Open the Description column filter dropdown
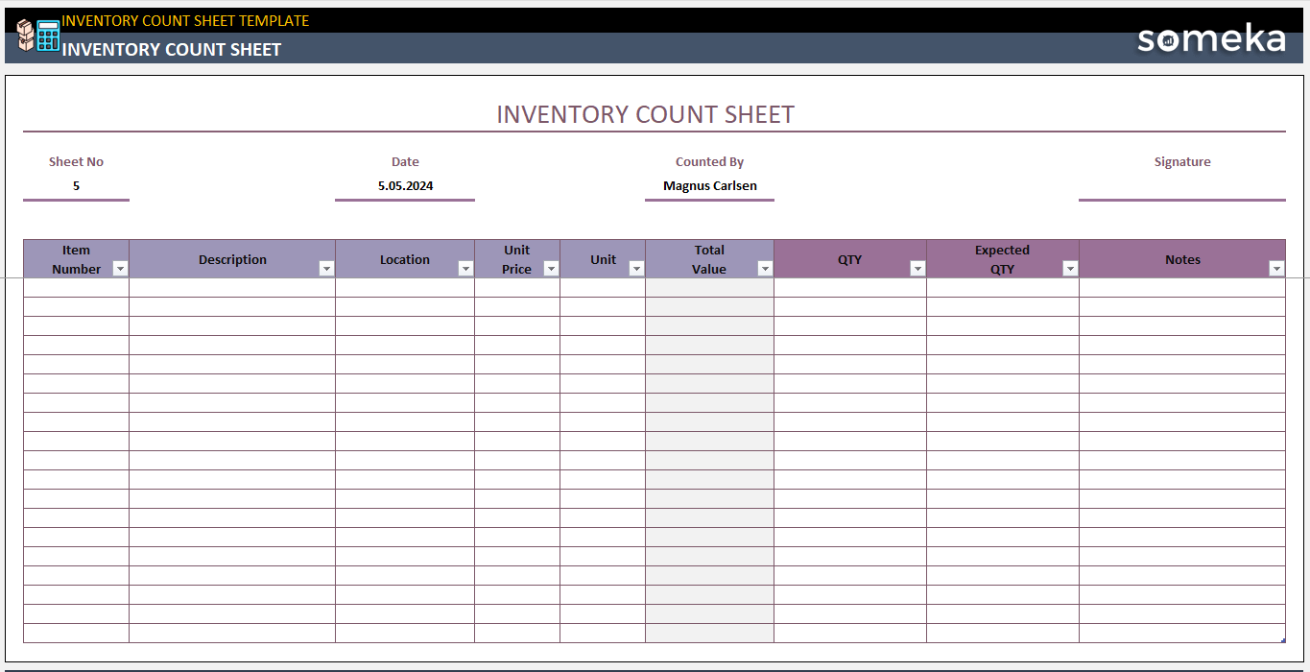Image resolution: width=1310 pixels, height=672 pixels. 326,269
